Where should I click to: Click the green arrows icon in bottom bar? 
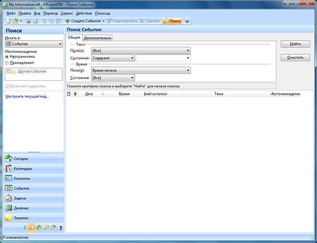coord(24,228)
